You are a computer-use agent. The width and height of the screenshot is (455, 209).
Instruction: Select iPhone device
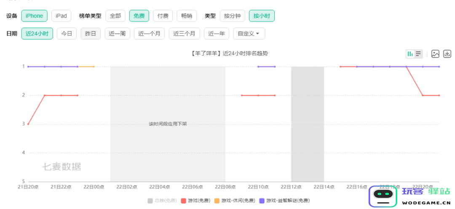34,16
